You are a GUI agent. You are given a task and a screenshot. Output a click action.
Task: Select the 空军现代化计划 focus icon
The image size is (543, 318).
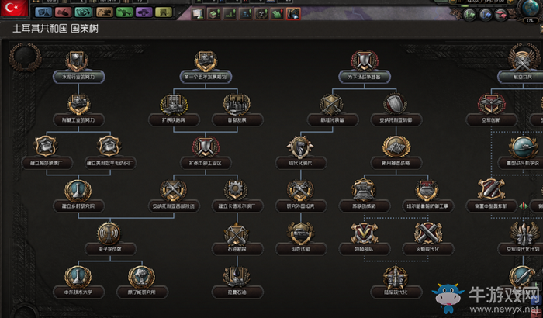coord(523,233)
